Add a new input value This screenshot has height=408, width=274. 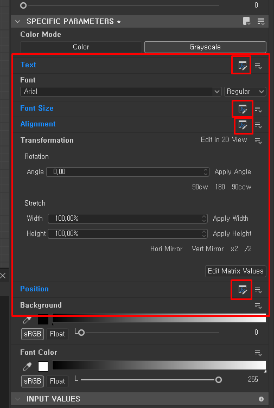pos(262,399)
